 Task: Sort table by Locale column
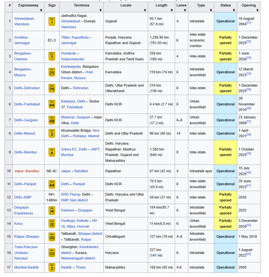tap(145, 10)
